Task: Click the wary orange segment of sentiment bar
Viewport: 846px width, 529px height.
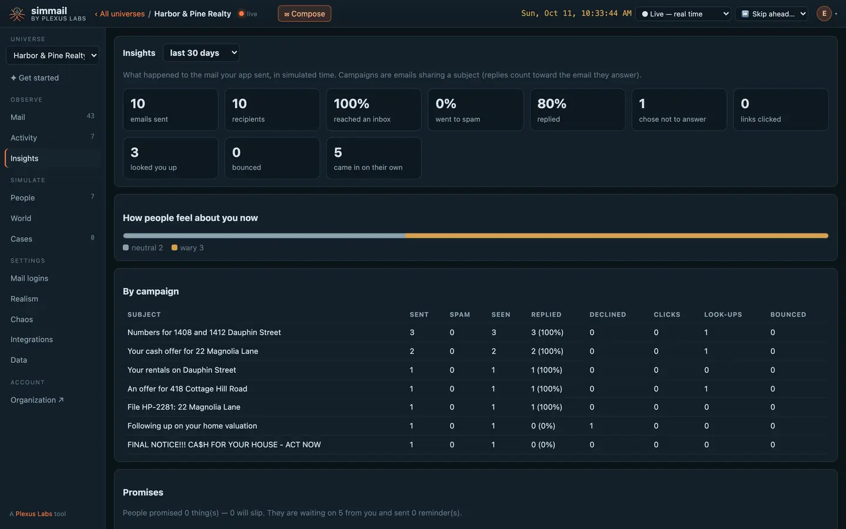Action: point(617,236)
